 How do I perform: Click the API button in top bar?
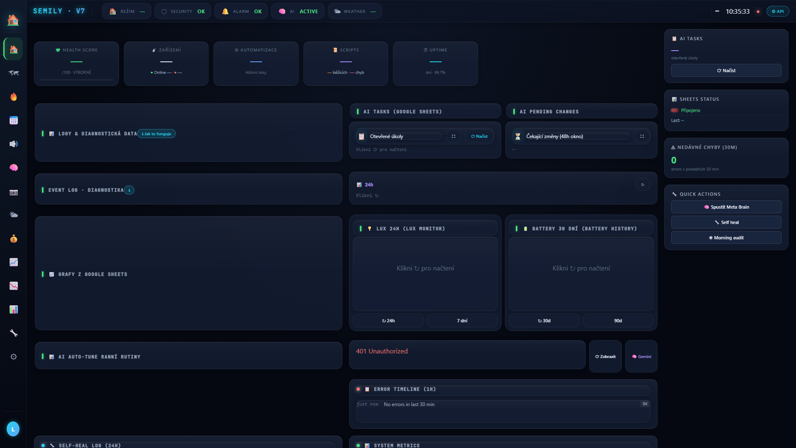pyautogui.click(x=778, y=11)
